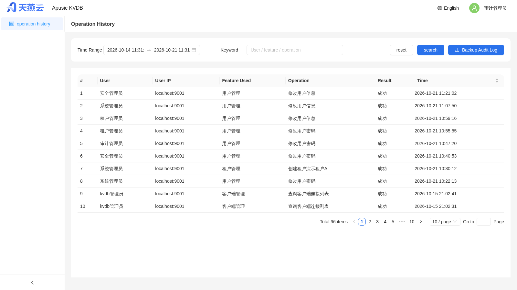Click the operation history sidebar icon
The width and height of the screenshot is (517, 290).
[x=11, y=24]
